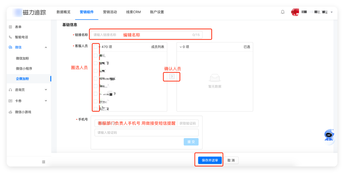
Task: Collapse the sidebar using bottom toggle
Action: (x=43, y=162)
